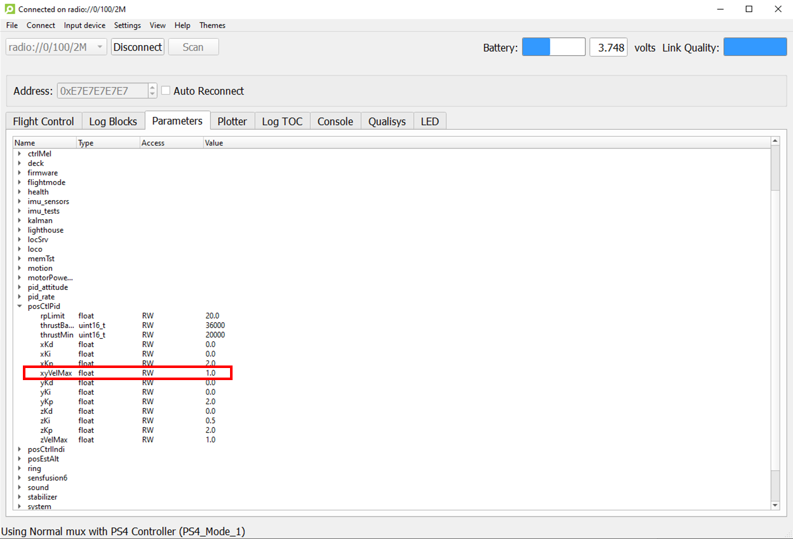Click the scrollbar down arrow in parameter list
793x539 pixels.
pyautogui.click(x=775, y=505)
